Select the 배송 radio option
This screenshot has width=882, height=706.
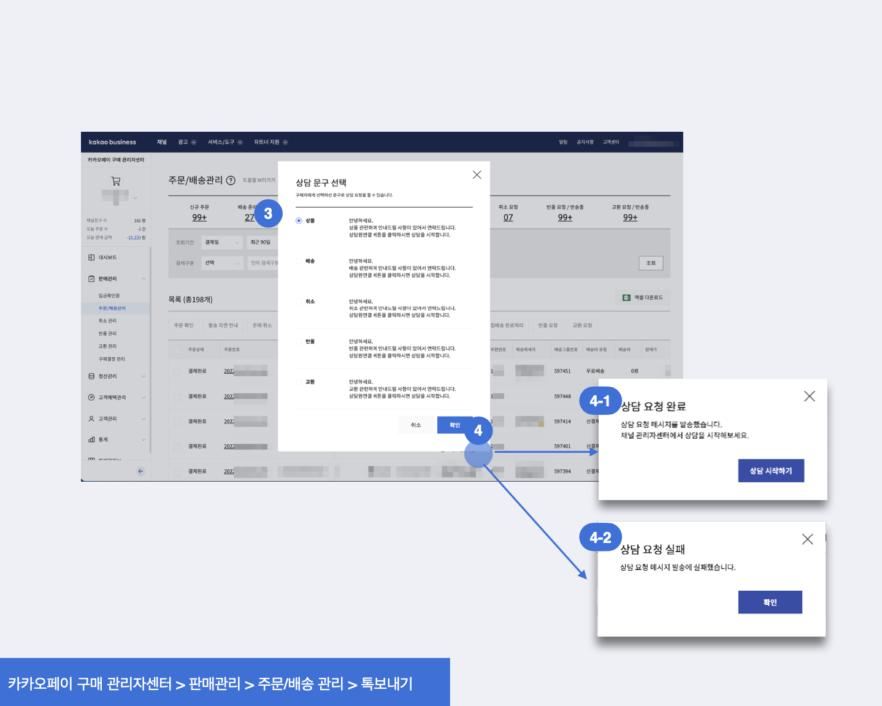pos(299,261)
